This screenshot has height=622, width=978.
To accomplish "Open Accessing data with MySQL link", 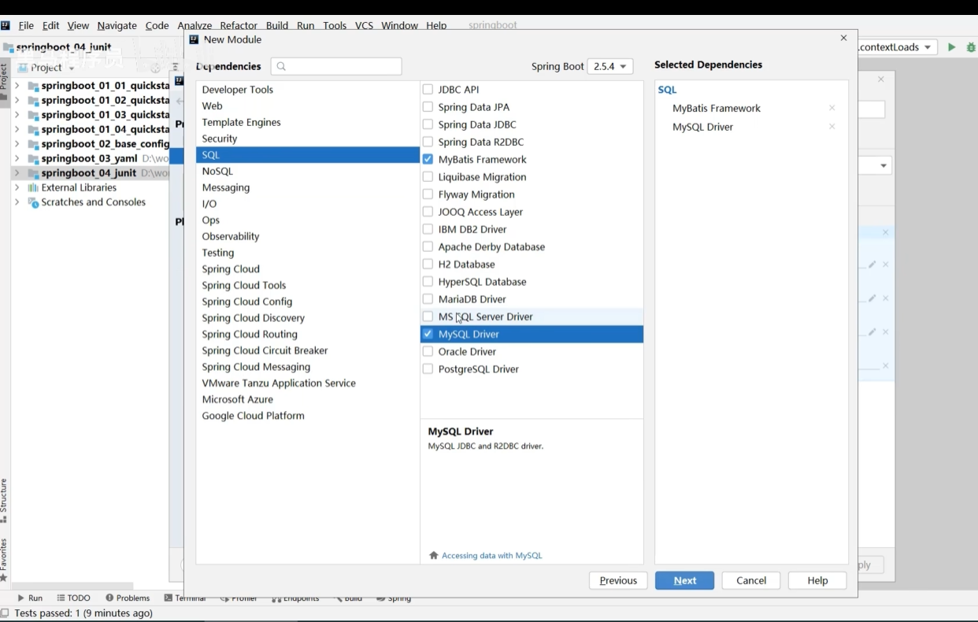I will 492,555.
